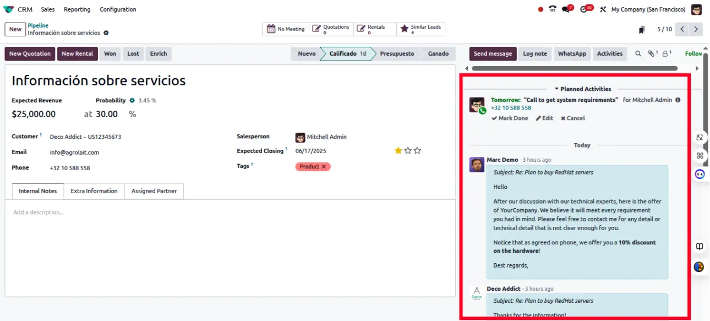Remove the Product tag
This screenshot has height=321, width=710.
point(324,167)
